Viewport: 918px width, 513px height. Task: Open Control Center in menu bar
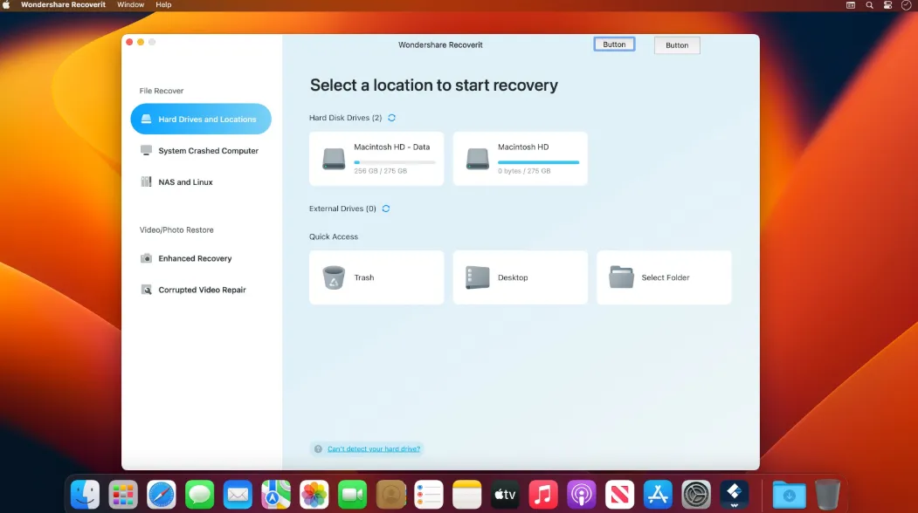[x=887, y=4]
